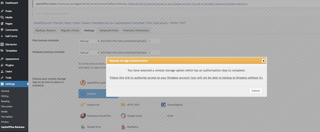Follow the Dropbox authorization link in top notice
The image size is (320, 132).
click(x=188, y=4)
